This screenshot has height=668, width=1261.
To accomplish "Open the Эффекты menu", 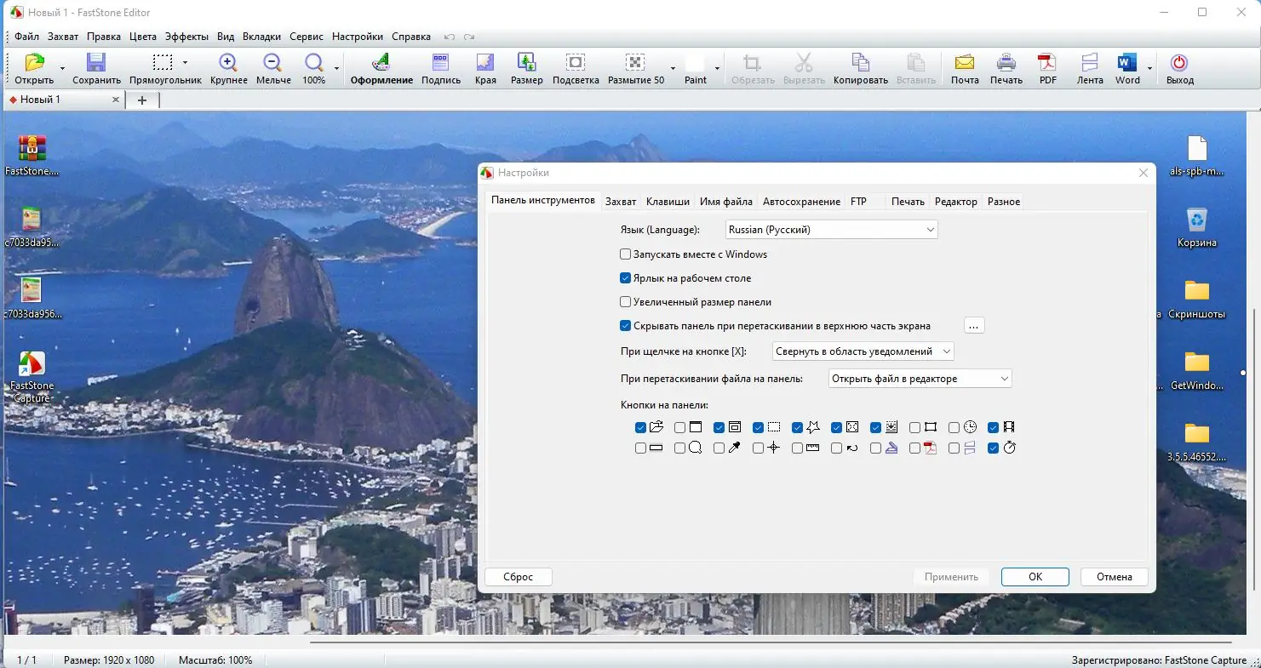I will pyautogui.click(x=186, y=37).
